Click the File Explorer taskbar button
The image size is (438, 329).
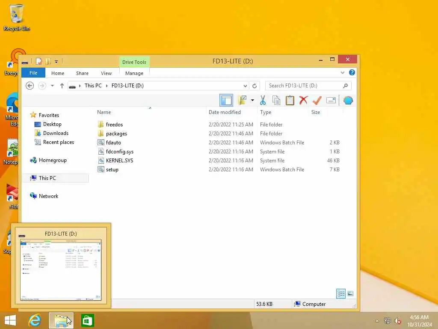tap(61, 320)
